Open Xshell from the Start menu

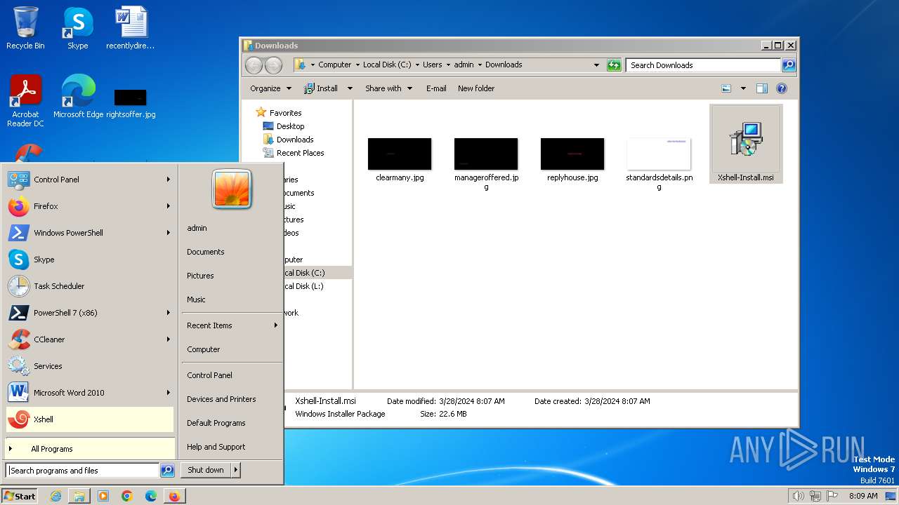point(89,419)
